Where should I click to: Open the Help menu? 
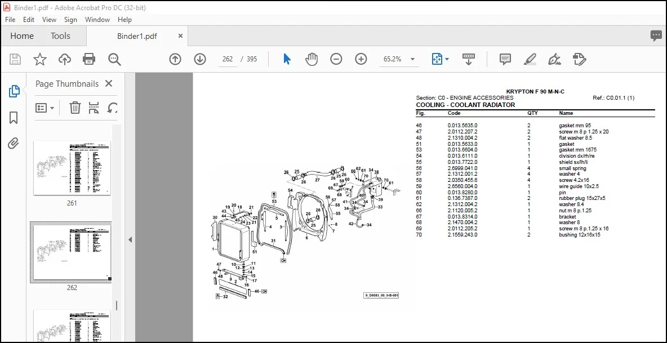[124, 20]
